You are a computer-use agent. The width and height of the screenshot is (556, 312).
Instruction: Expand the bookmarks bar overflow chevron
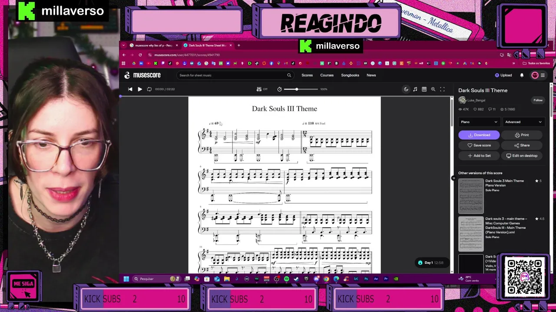pos(513,63)
